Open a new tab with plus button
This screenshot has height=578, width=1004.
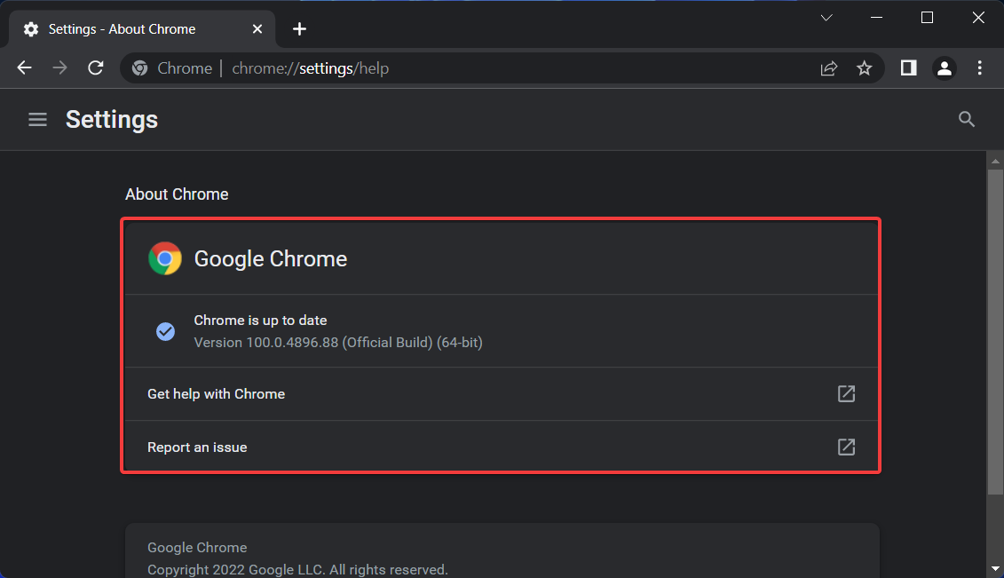[300, 29]
